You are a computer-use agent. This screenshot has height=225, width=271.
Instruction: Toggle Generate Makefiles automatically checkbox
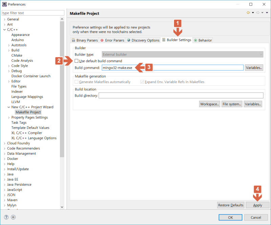point(77,82)
